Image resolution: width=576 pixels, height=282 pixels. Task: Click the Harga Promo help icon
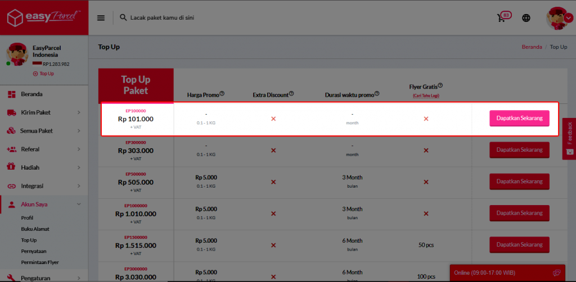coord(222,94)
